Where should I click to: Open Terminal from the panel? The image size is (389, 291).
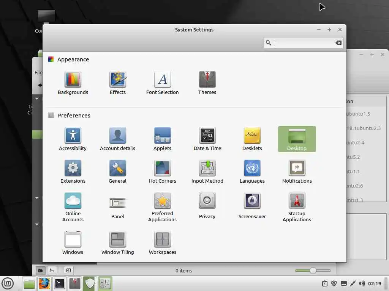(x=60, y=283)
